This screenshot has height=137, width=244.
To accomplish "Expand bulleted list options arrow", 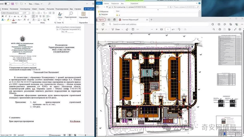I will pos(36,13).
